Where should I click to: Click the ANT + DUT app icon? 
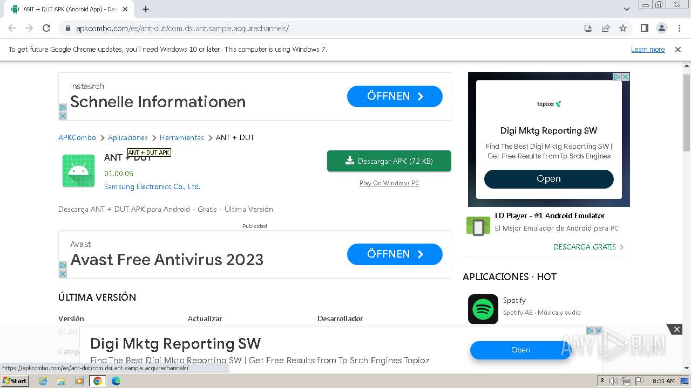click(x=79, y=171)
